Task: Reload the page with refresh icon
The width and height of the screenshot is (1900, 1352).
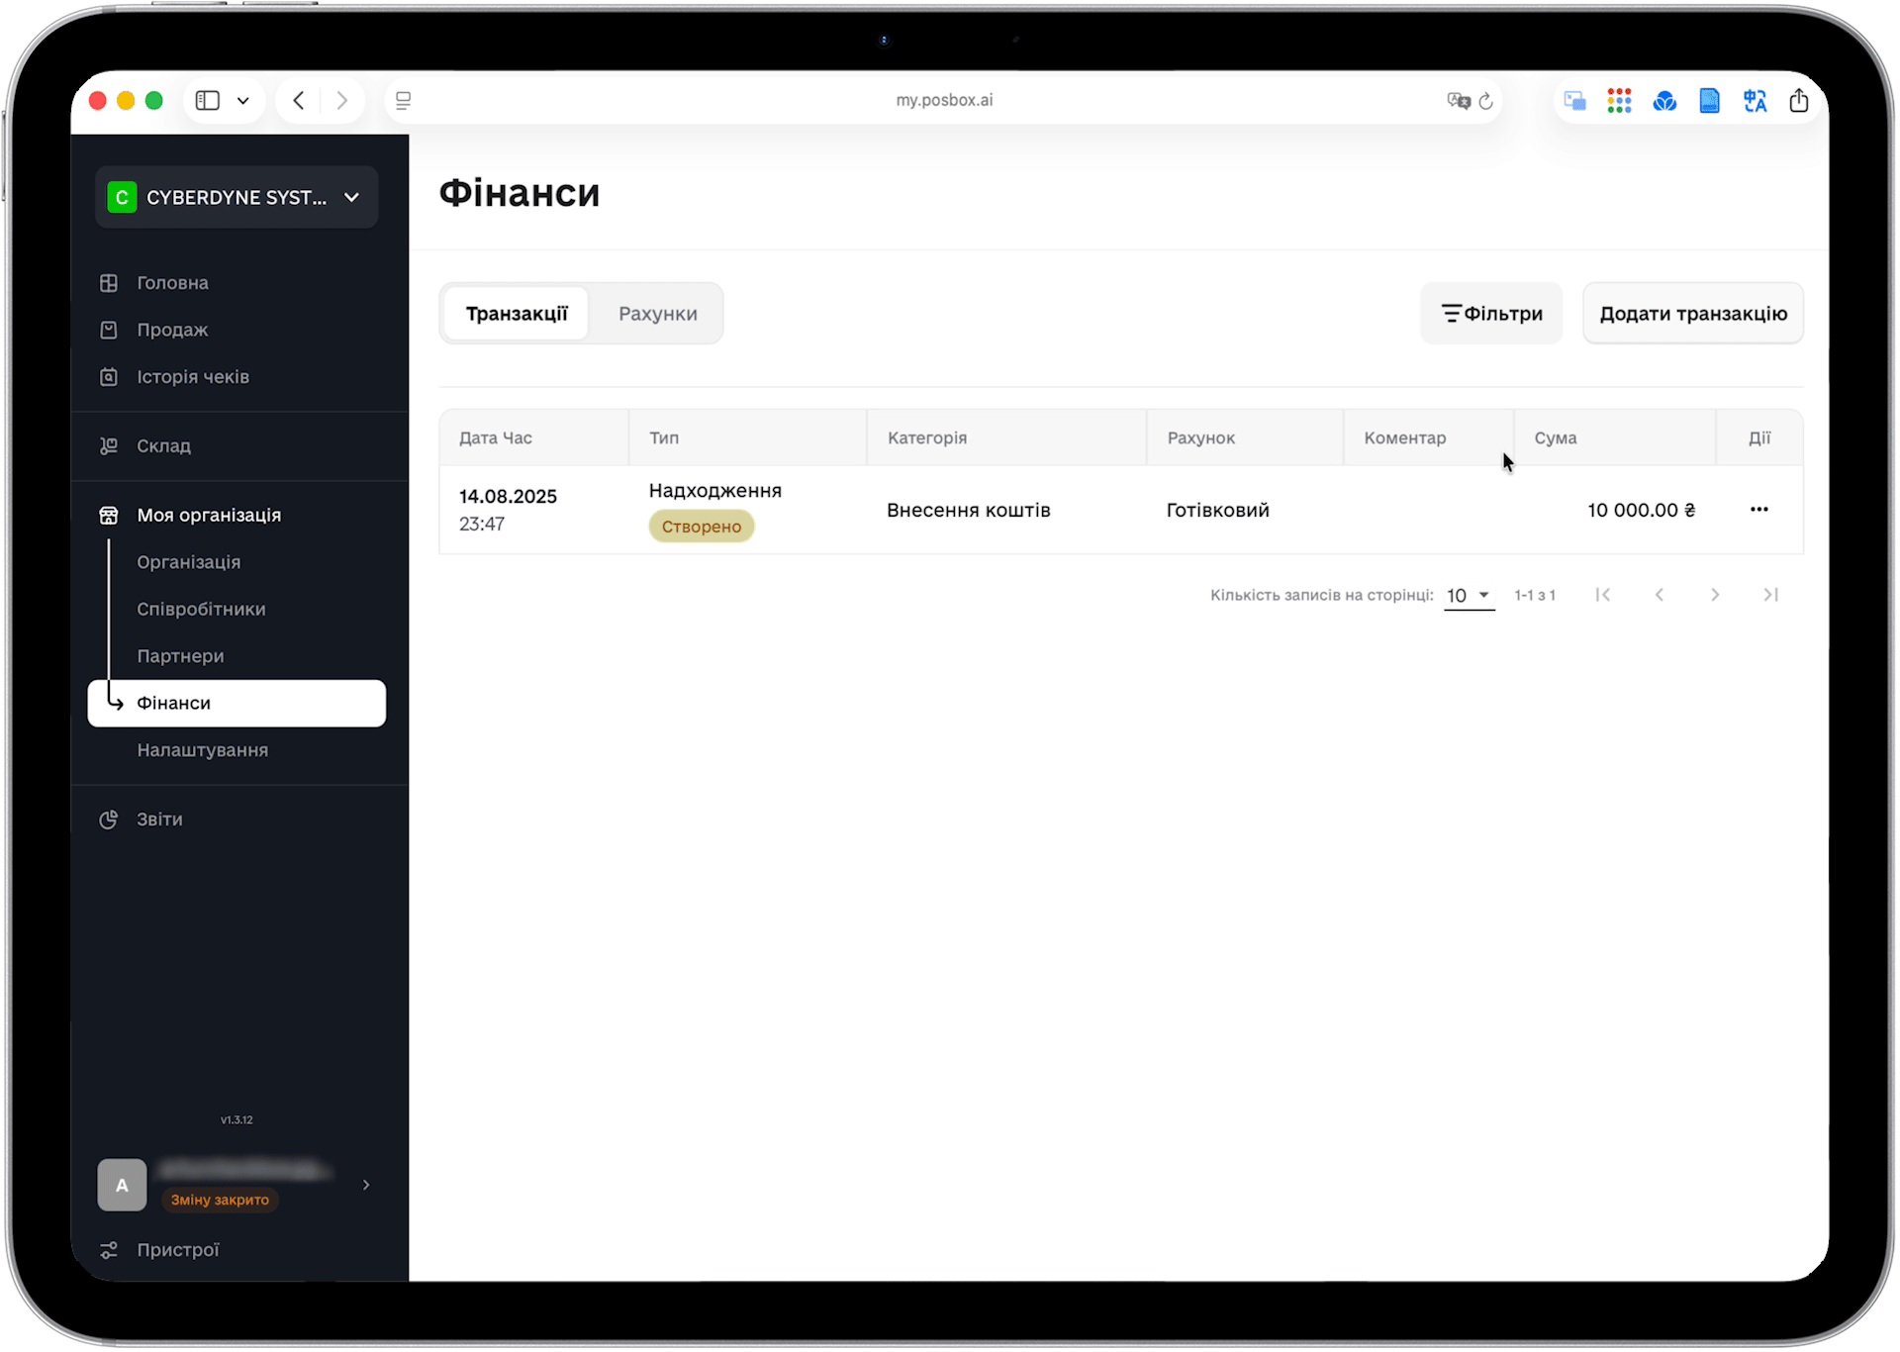Action: coord(1485,101)
